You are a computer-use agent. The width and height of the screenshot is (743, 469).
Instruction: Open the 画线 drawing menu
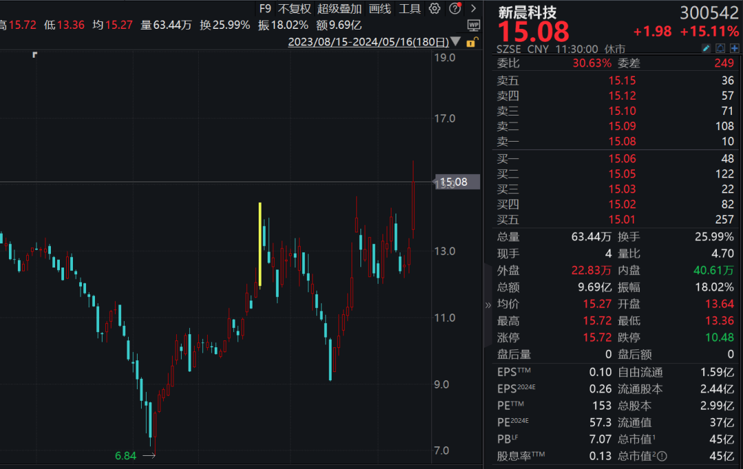coord(380,9)
